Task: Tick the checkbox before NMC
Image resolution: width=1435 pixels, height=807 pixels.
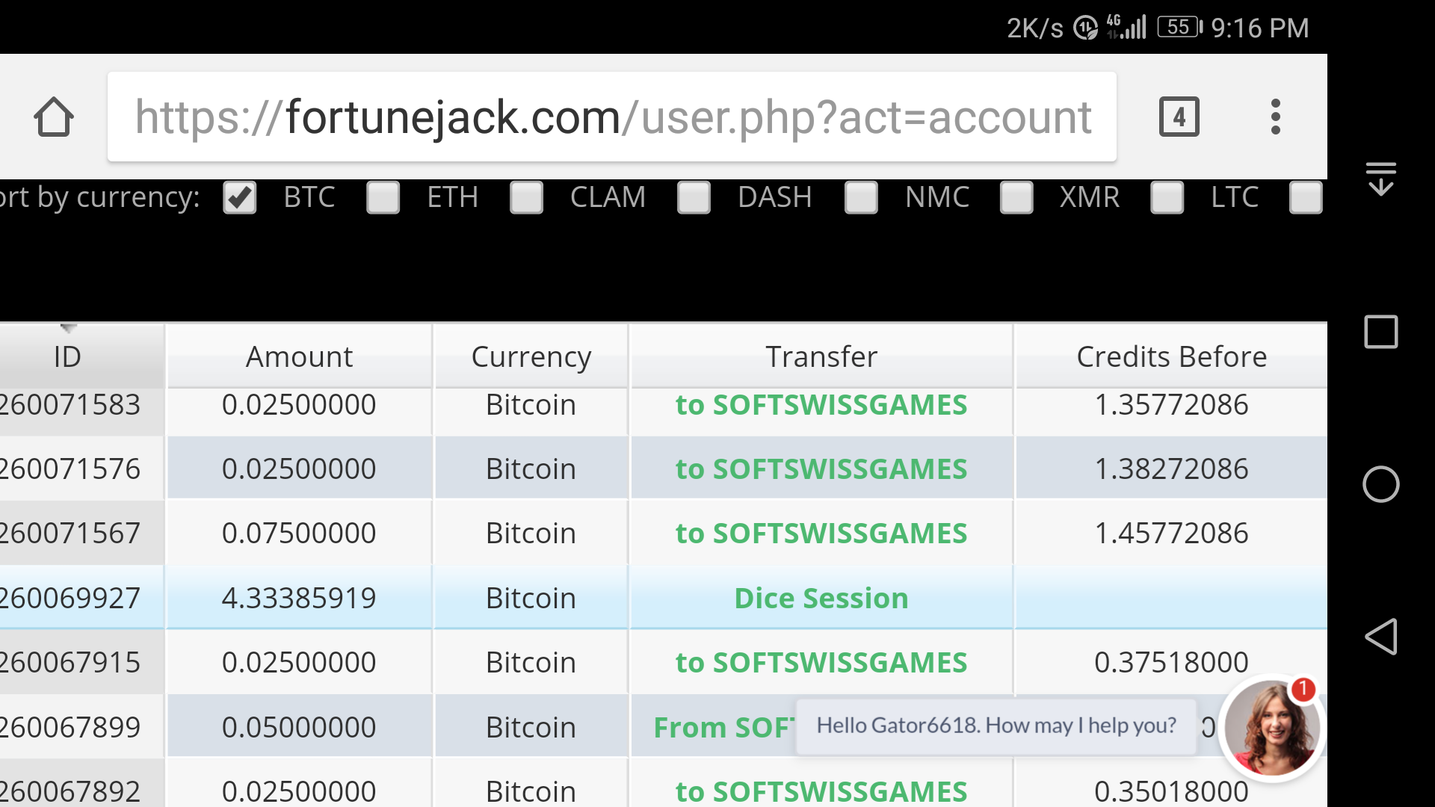Action: tap(862, 198)
